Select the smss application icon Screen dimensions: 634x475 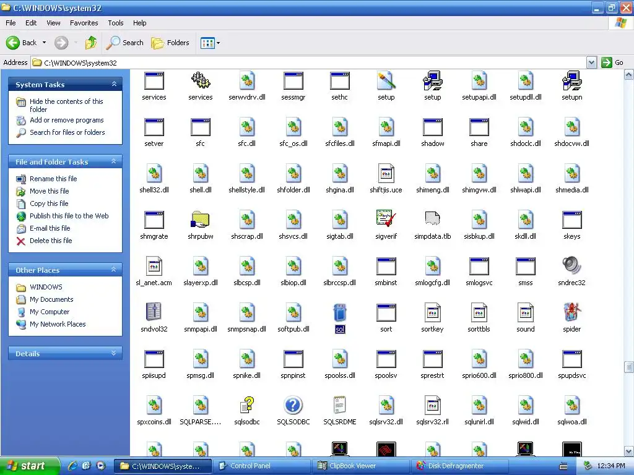pos(525,267)
